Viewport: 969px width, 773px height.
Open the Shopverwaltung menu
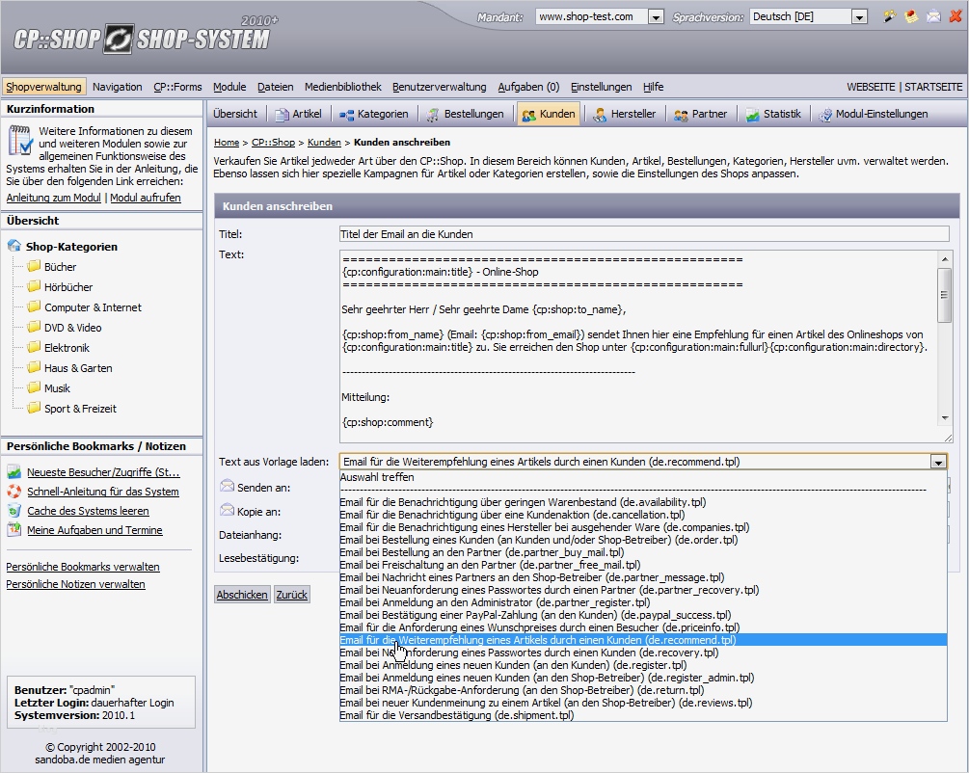[x=44, y=87]
